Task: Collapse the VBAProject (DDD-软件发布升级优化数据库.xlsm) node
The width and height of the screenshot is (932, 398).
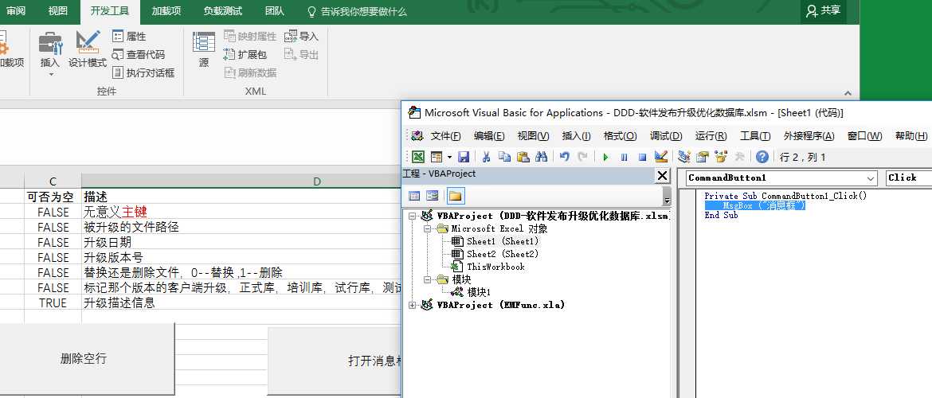Action: pyautogui.click(x=413, y=217)
